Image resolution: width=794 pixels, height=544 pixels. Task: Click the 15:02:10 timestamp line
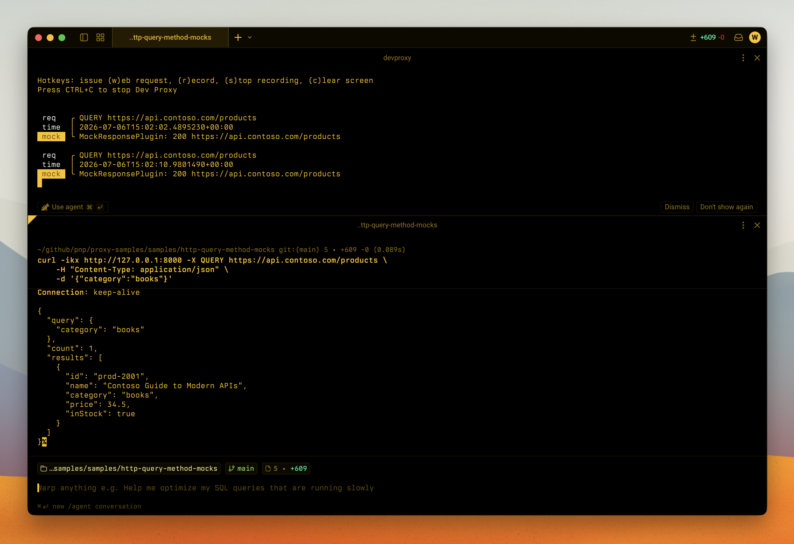click(156, 165)
